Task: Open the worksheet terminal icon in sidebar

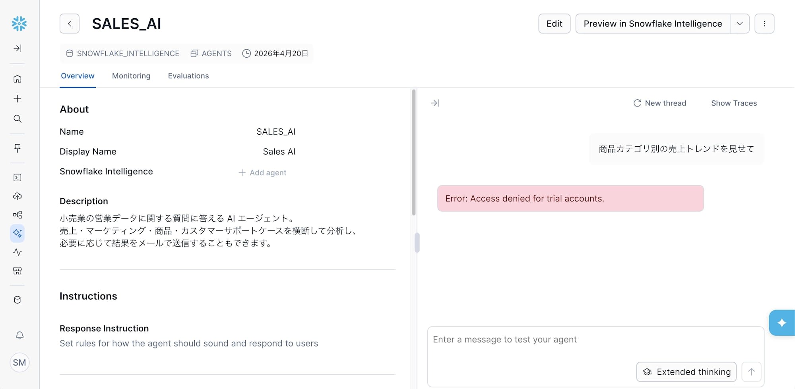Action: pyautogui.click(x=17, y=178)
